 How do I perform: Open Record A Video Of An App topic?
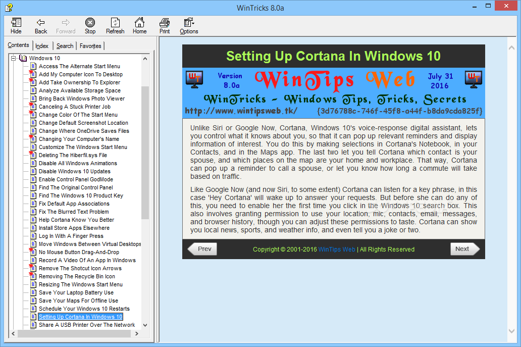pyautogui.click(x=87, y=260)
